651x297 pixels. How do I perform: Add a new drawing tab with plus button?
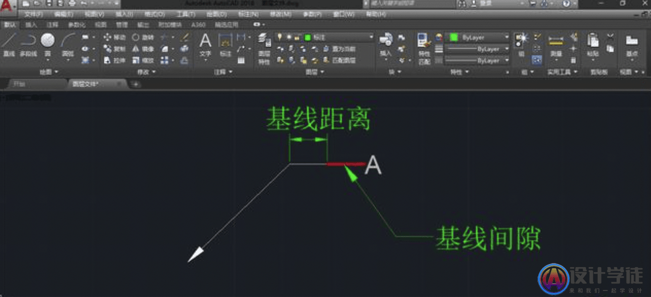(x=135, y=84)
